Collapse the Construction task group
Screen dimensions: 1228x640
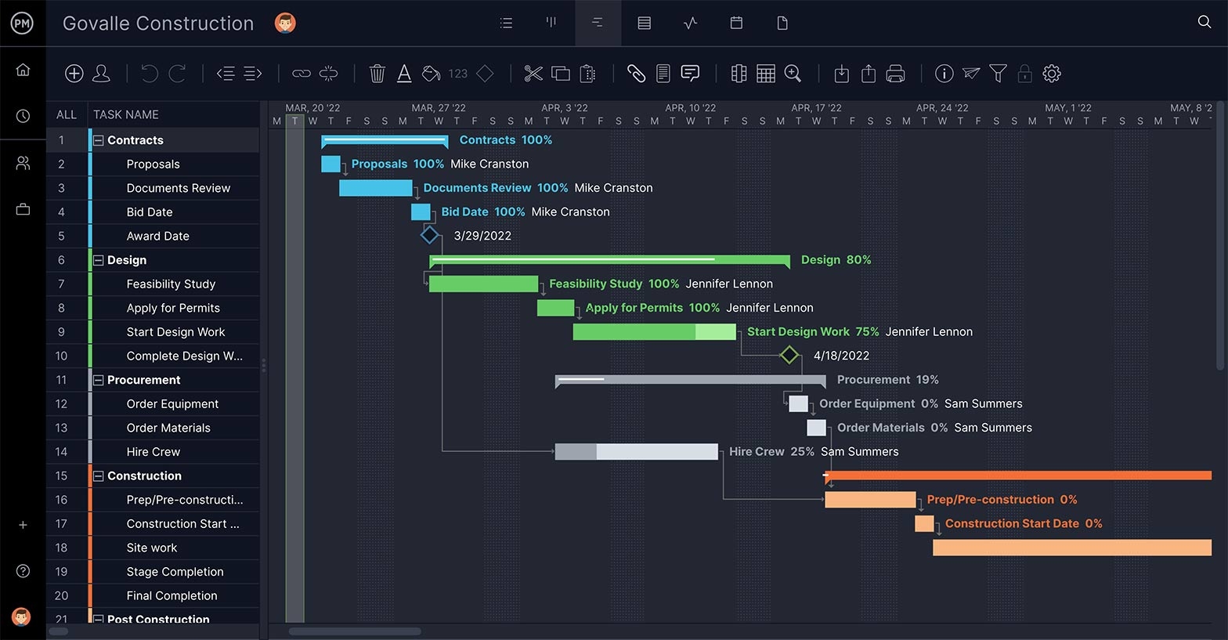tap(99, 476)
